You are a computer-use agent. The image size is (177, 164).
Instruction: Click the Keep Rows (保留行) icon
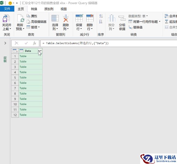tap(79, 18)
